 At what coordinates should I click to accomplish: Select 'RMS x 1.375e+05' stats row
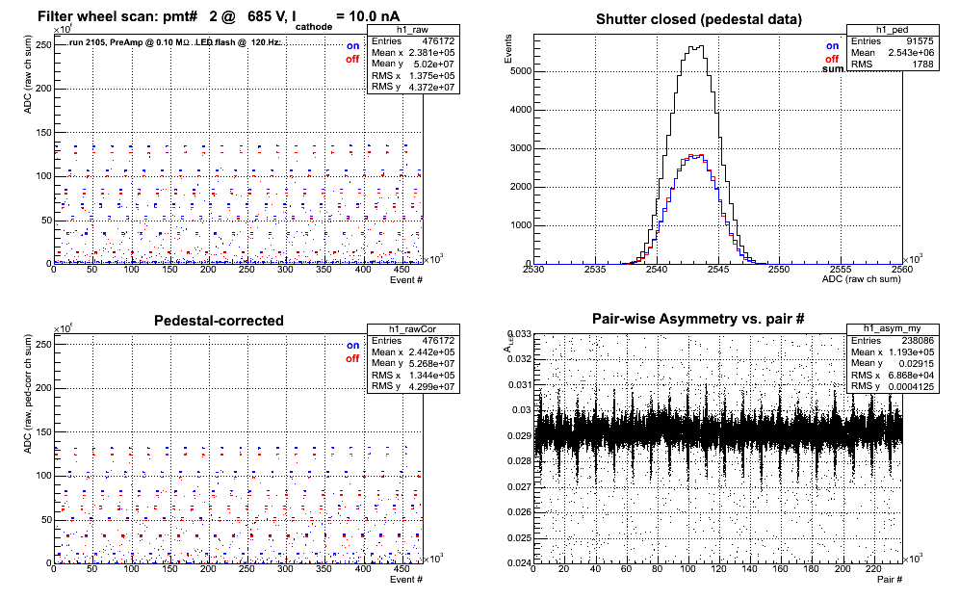(413, 75)
